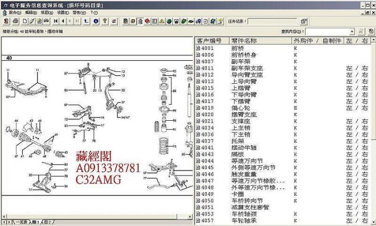Switch to the 图2 tab

point(48,222)
